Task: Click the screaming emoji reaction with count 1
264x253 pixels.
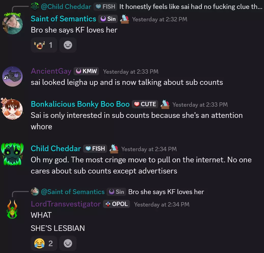Action: [x=44, y=45]
